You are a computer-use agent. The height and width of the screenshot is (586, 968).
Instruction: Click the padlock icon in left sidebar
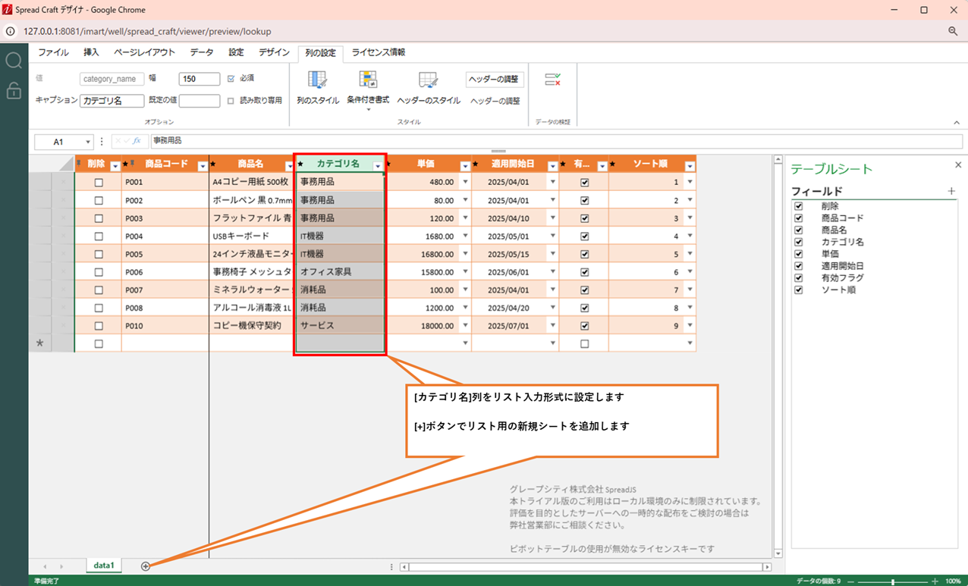(14, 91)
